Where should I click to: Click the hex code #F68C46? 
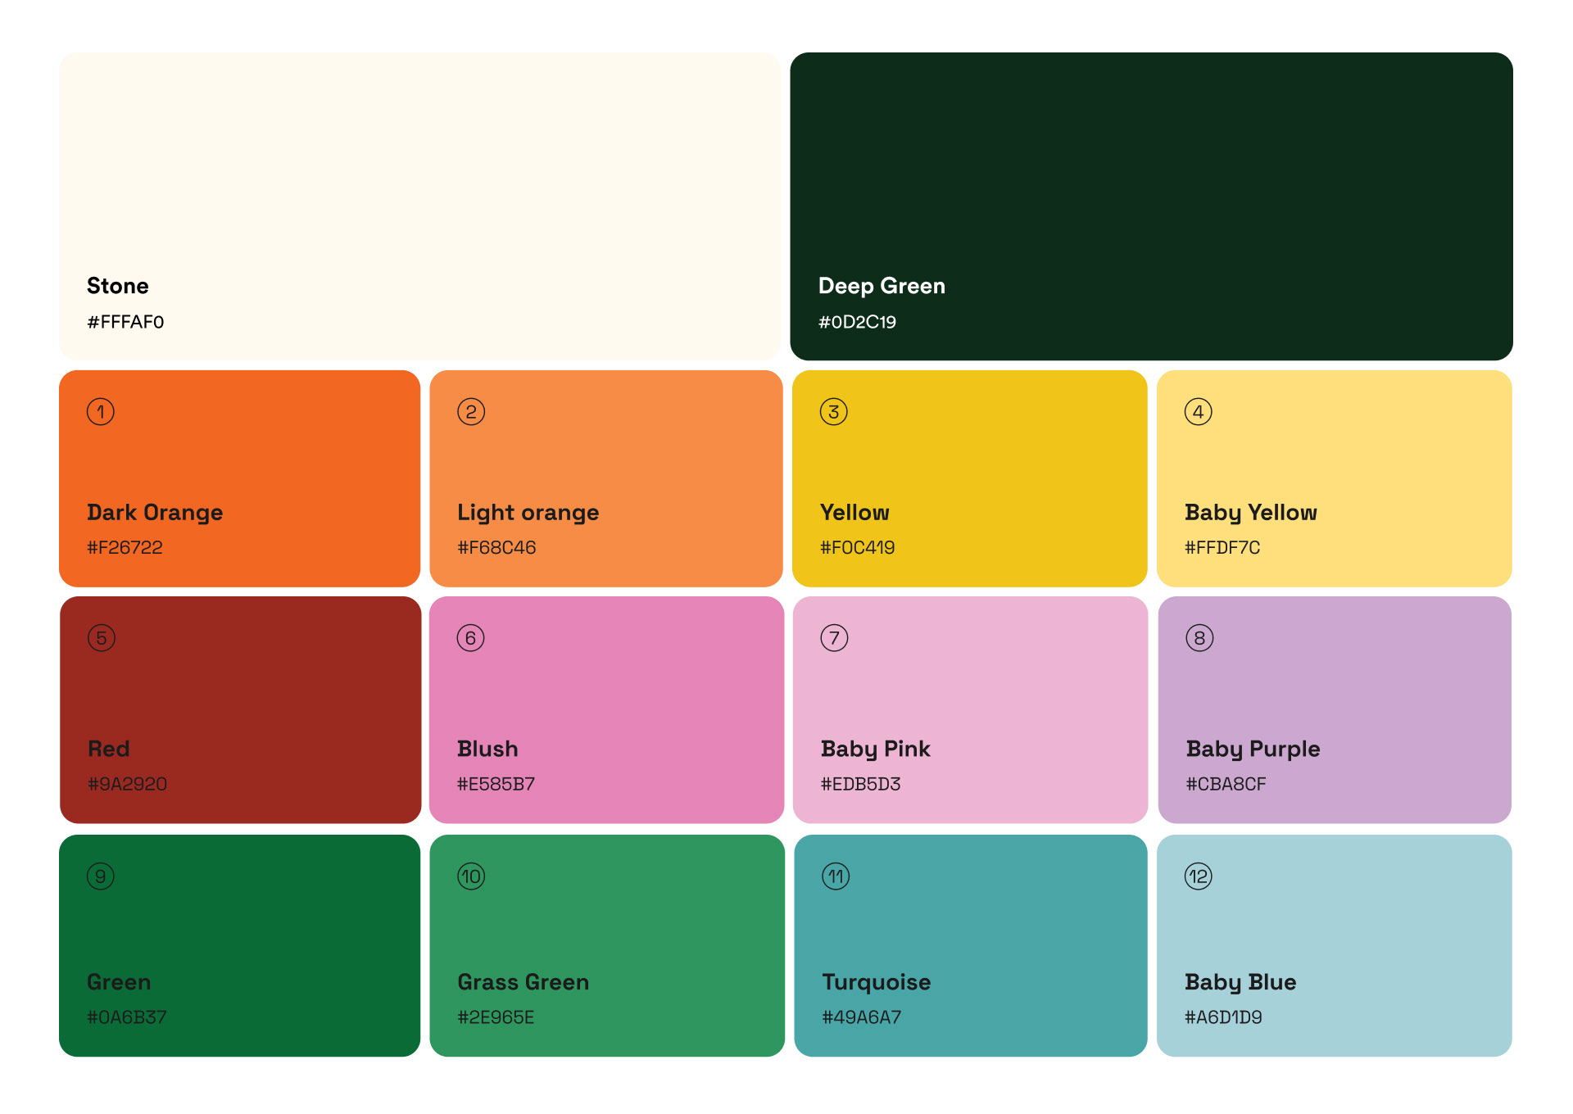tap(496, 547)
